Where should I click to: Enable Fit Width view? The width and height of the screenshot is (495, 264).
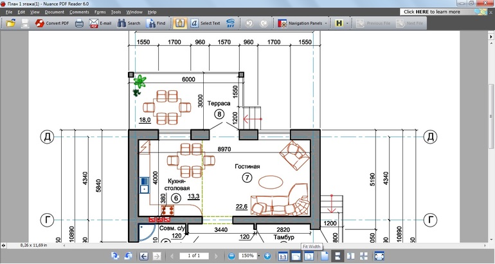coord(296,256)
